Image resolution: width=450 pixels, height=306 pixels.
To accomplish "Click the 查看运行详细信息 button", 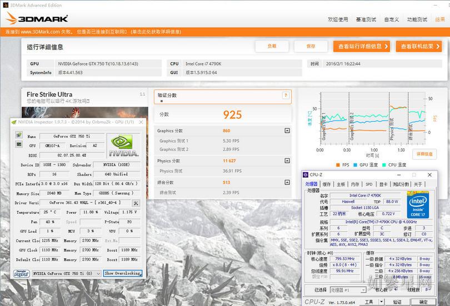I will pos(362,46).
